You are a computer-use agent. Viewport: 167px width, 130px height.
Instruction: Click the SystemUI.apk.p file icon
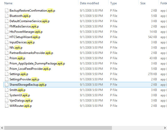(7, 95)
